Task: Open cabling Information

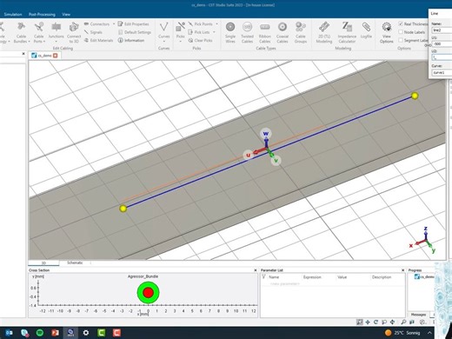Action: [x=131, y=40]
